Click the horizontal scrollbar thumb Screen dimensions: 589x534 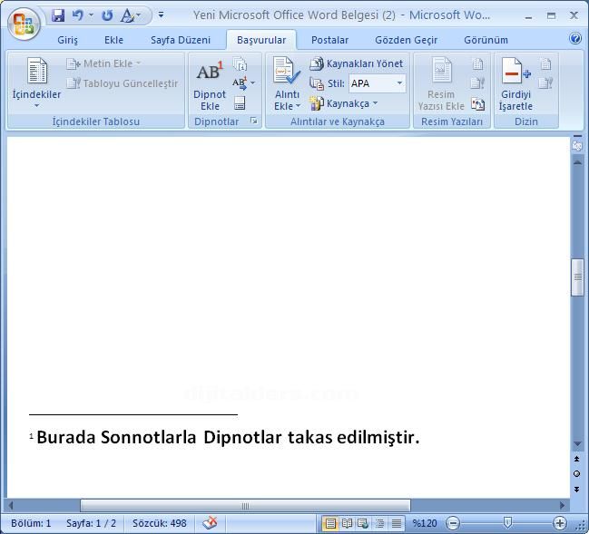(x=245, y=506)
